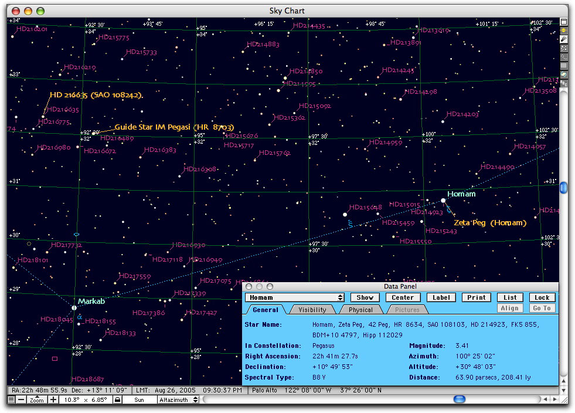The height and width of the screenshot is (413, 575).
Task: Toggle the comets display icon
Action: (564, 39)
